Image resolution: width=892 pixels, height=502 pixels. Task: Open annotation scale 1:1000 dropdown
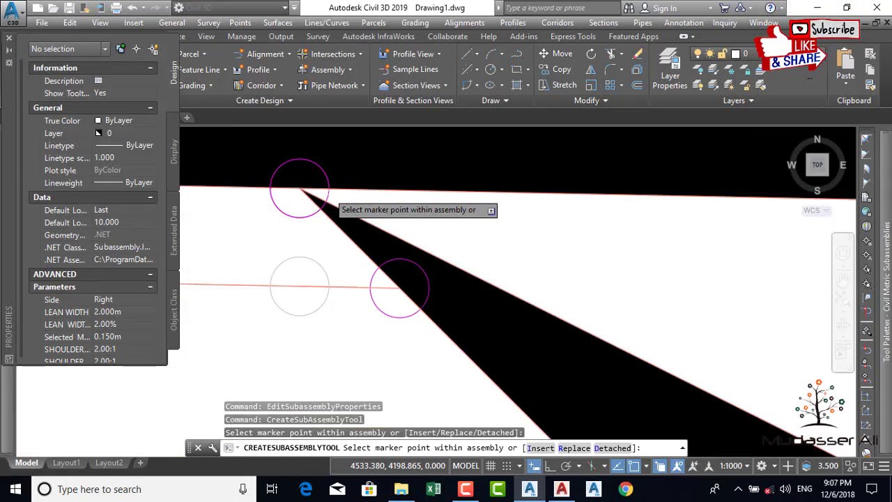735,466
